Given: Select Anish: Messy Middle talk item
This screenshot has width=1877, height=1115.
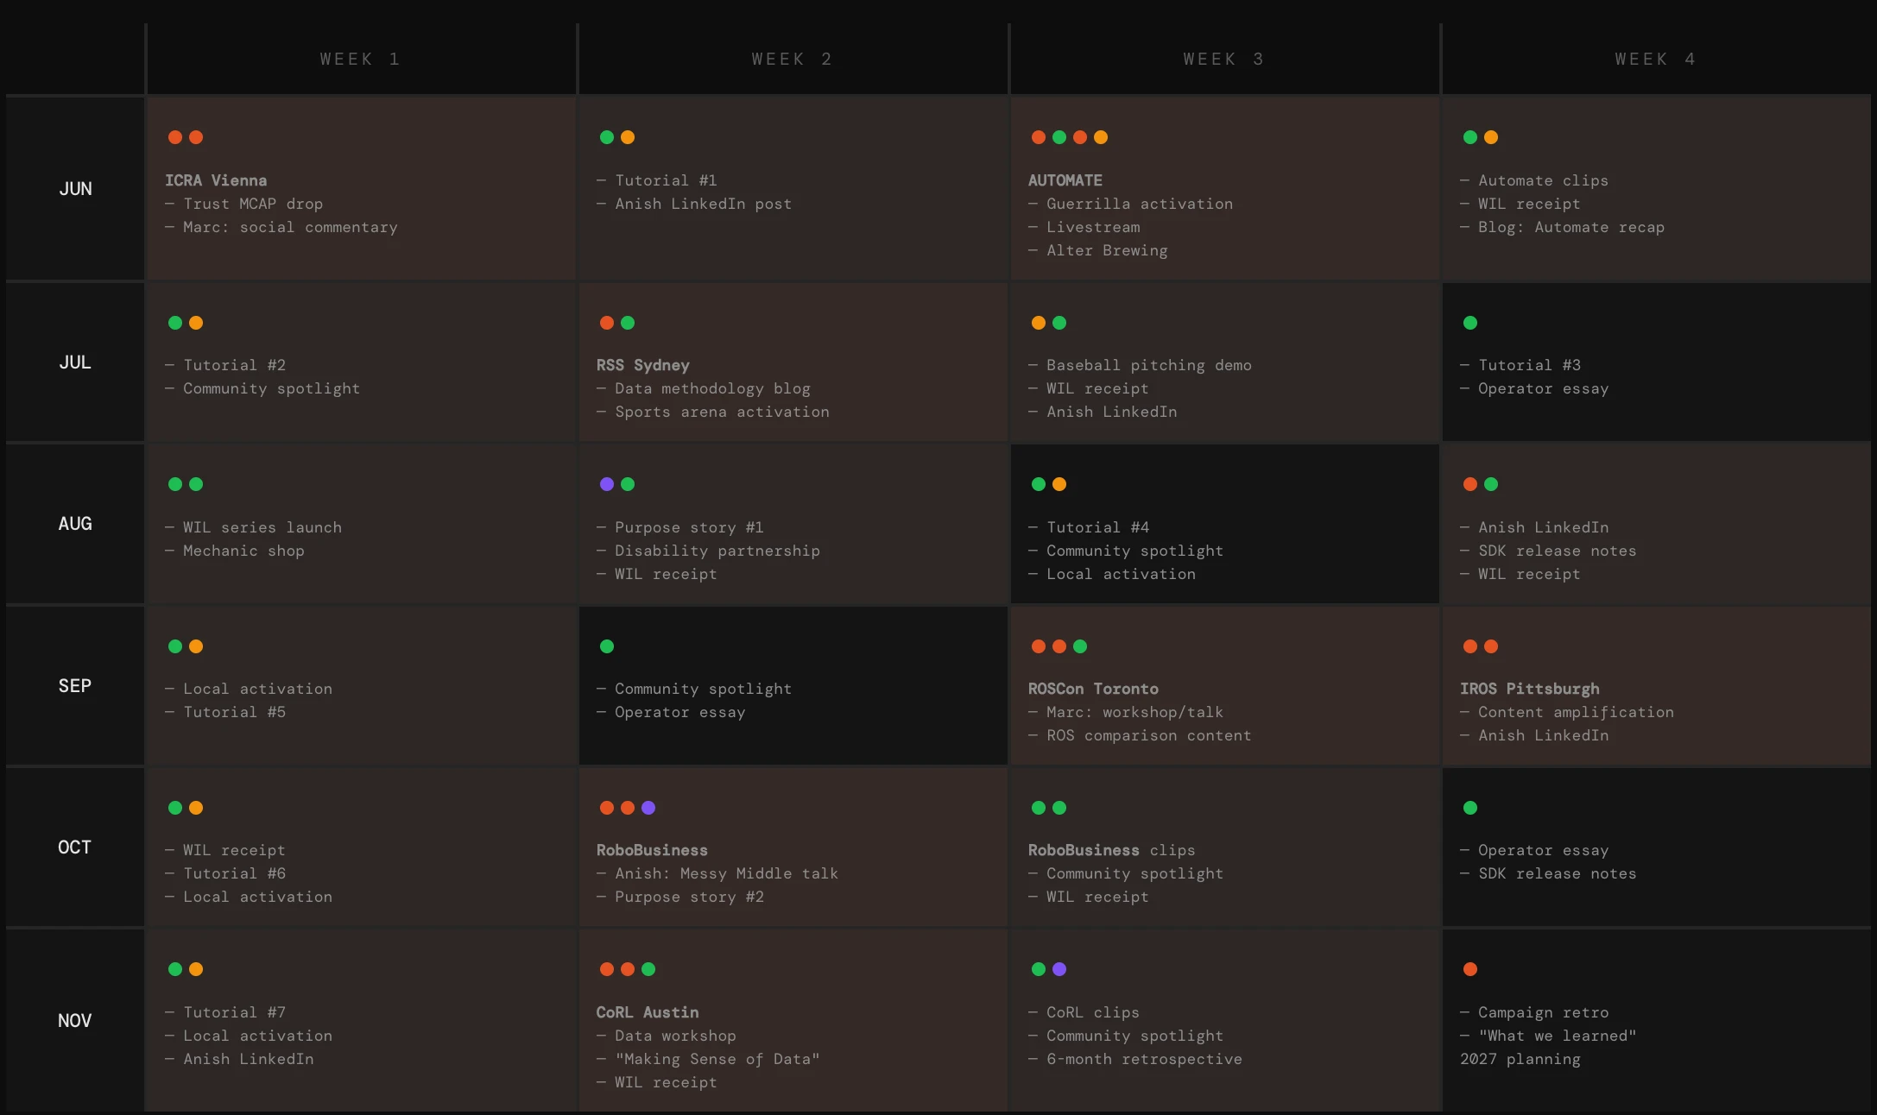Looking at the screenshot, I should pos(717,873).
